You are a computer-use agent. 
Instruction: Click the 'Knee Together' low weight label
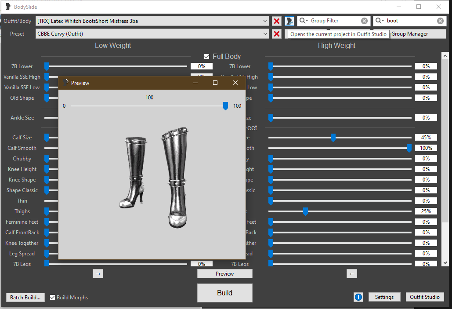(x=22, y=243)
